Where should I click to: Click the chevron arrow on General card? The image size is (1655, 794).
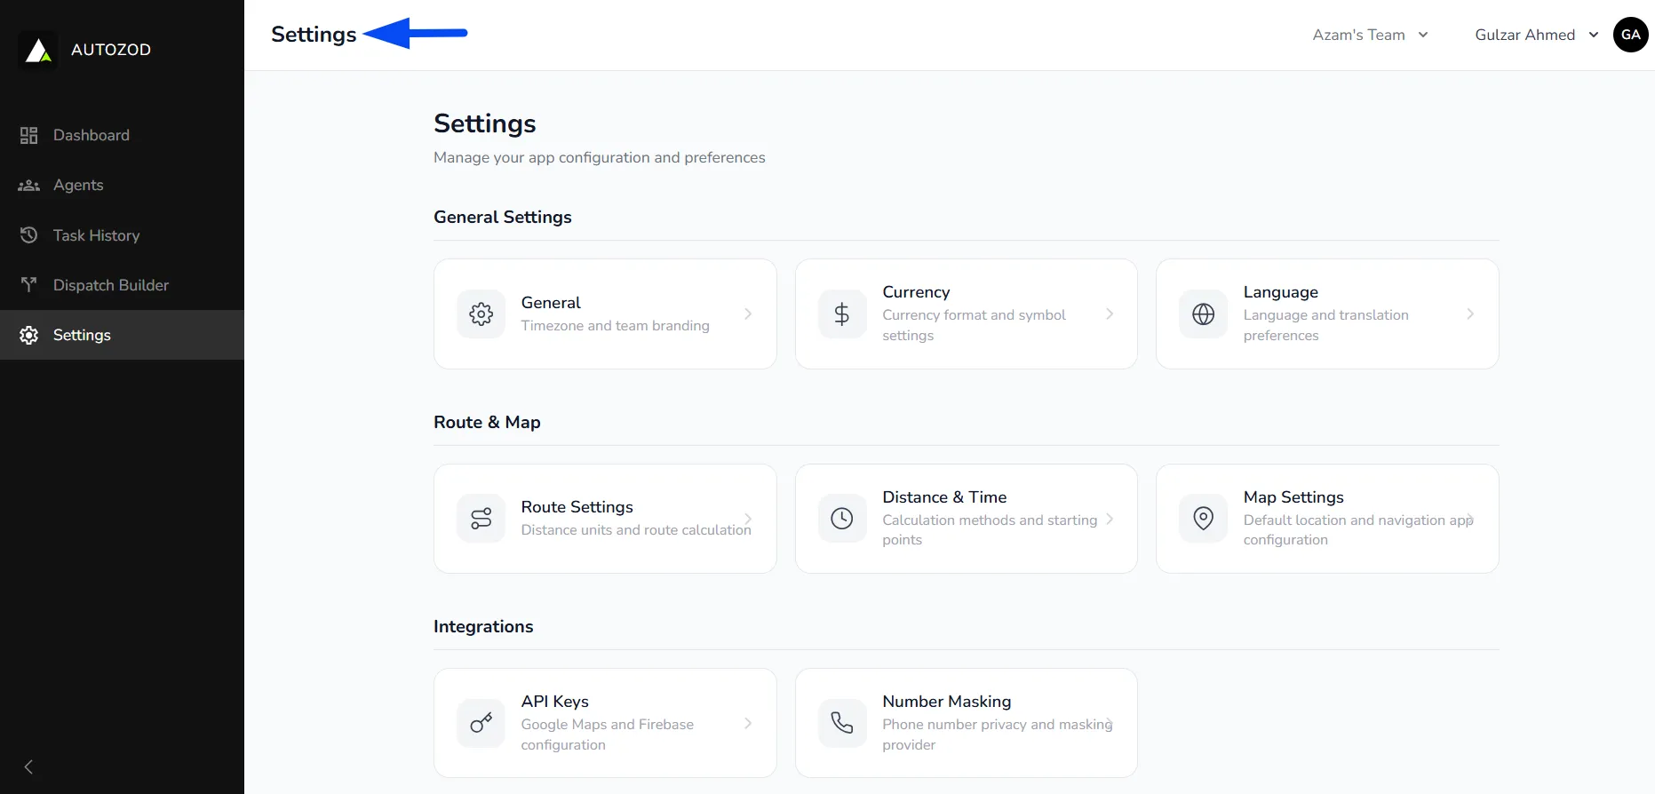(x=748, y=314)
